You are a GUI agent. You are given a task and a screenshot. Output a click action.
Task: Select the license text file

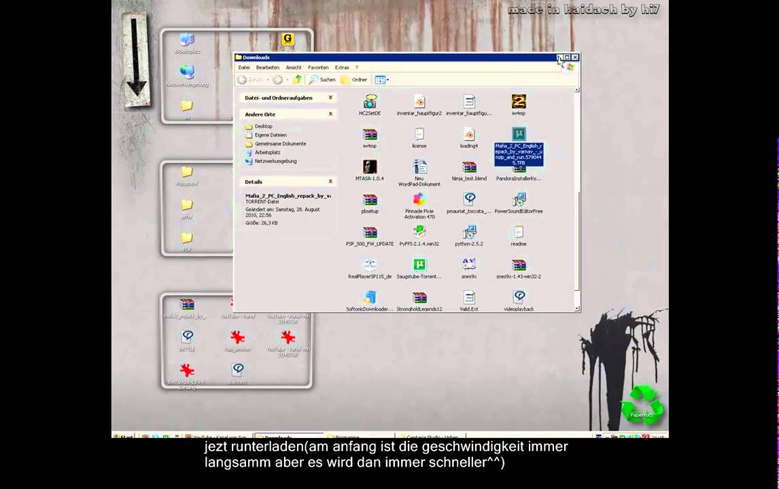click(x=419, y=137)
